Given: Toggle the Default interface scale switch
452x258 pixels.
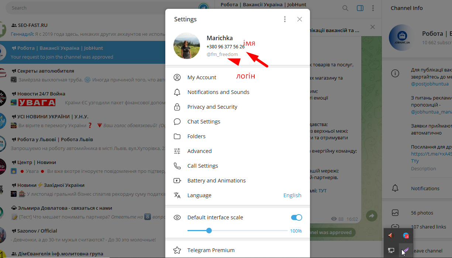Looking at the screenshot, I should [297, 217].
